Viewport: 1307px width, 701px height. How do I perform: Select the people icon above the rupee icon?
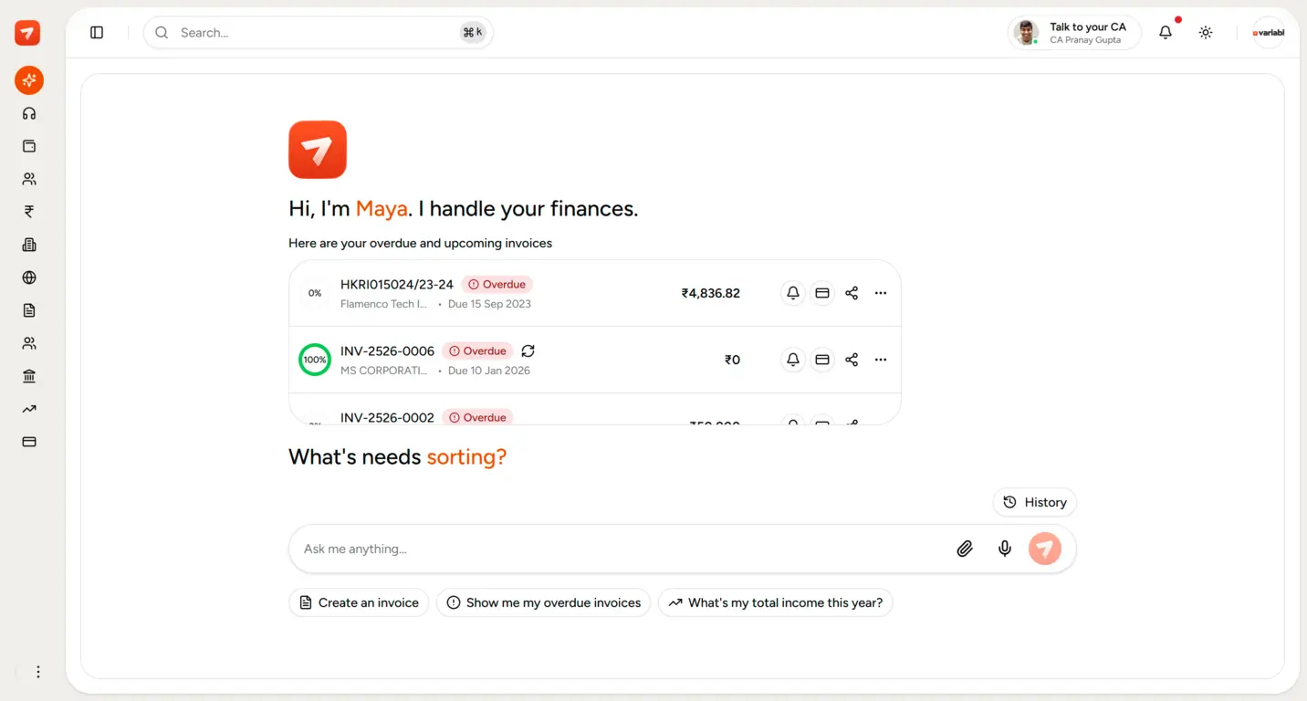pyautogui.click(x=29, y=179)
